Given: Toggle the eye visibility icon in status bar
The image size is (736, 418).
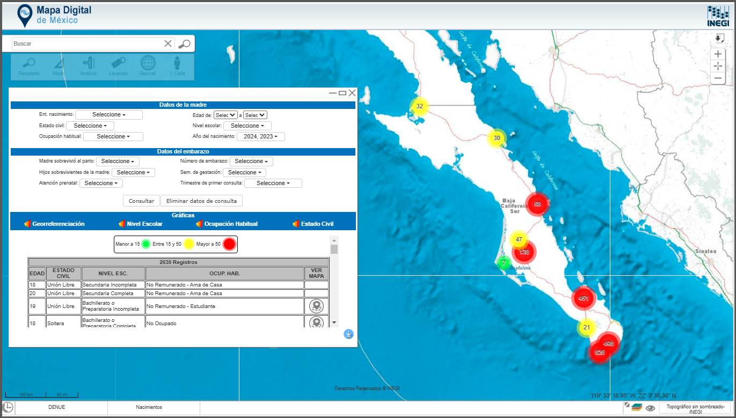Looking at the screenshot, I should point(650,408).
